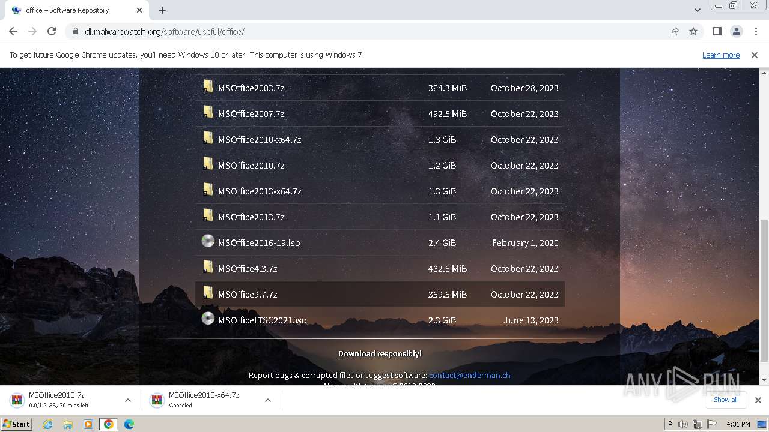Share this page icon in address bar
This screenshot has height=432, width=769.
(674, 31)
